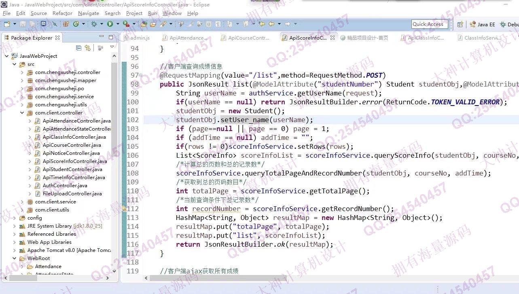This screenshot has height=294, width=519.
Task: Click the Save icon in toolbar
Action: (23, 24)
